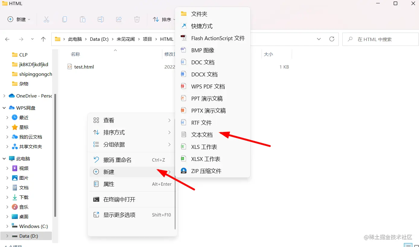Choose 新建 in the context menu
Viewport: 419px width, 247px height.
(132, 172)
